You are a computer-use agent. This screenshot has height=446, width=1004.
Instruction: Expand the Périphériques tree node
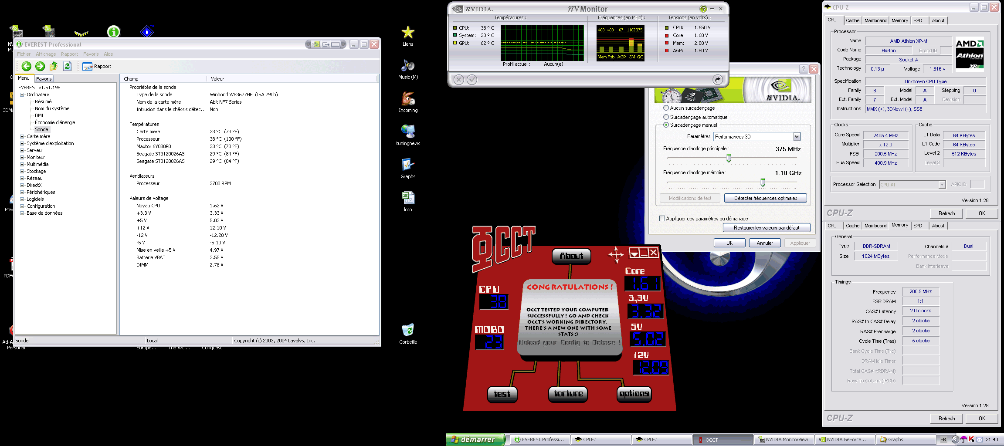pyautogui.click(x=22, y=192)
